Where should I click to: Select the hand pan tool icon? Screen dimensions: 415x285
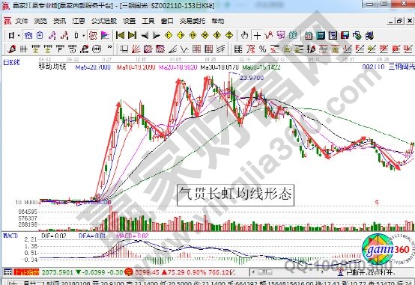(x=245, y=35)
